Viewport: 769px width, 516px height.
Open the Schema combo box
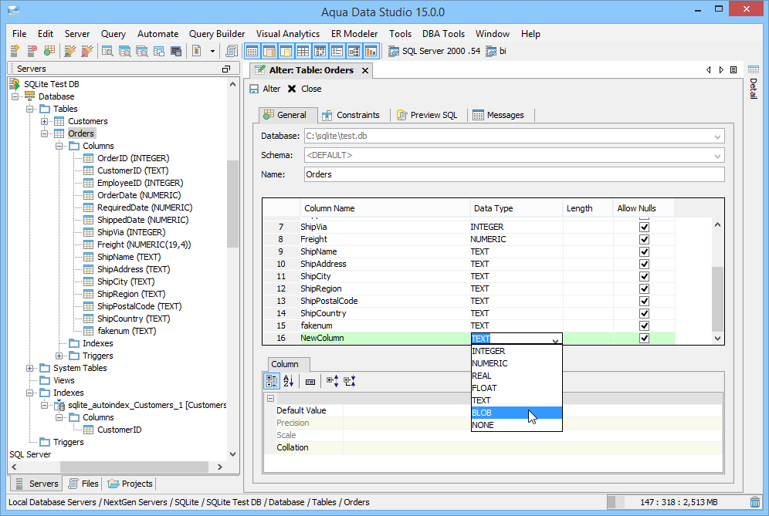[514, 155]
